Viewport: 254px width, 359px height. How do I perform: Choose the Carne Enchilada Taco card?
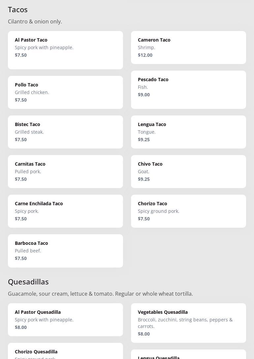65,211
